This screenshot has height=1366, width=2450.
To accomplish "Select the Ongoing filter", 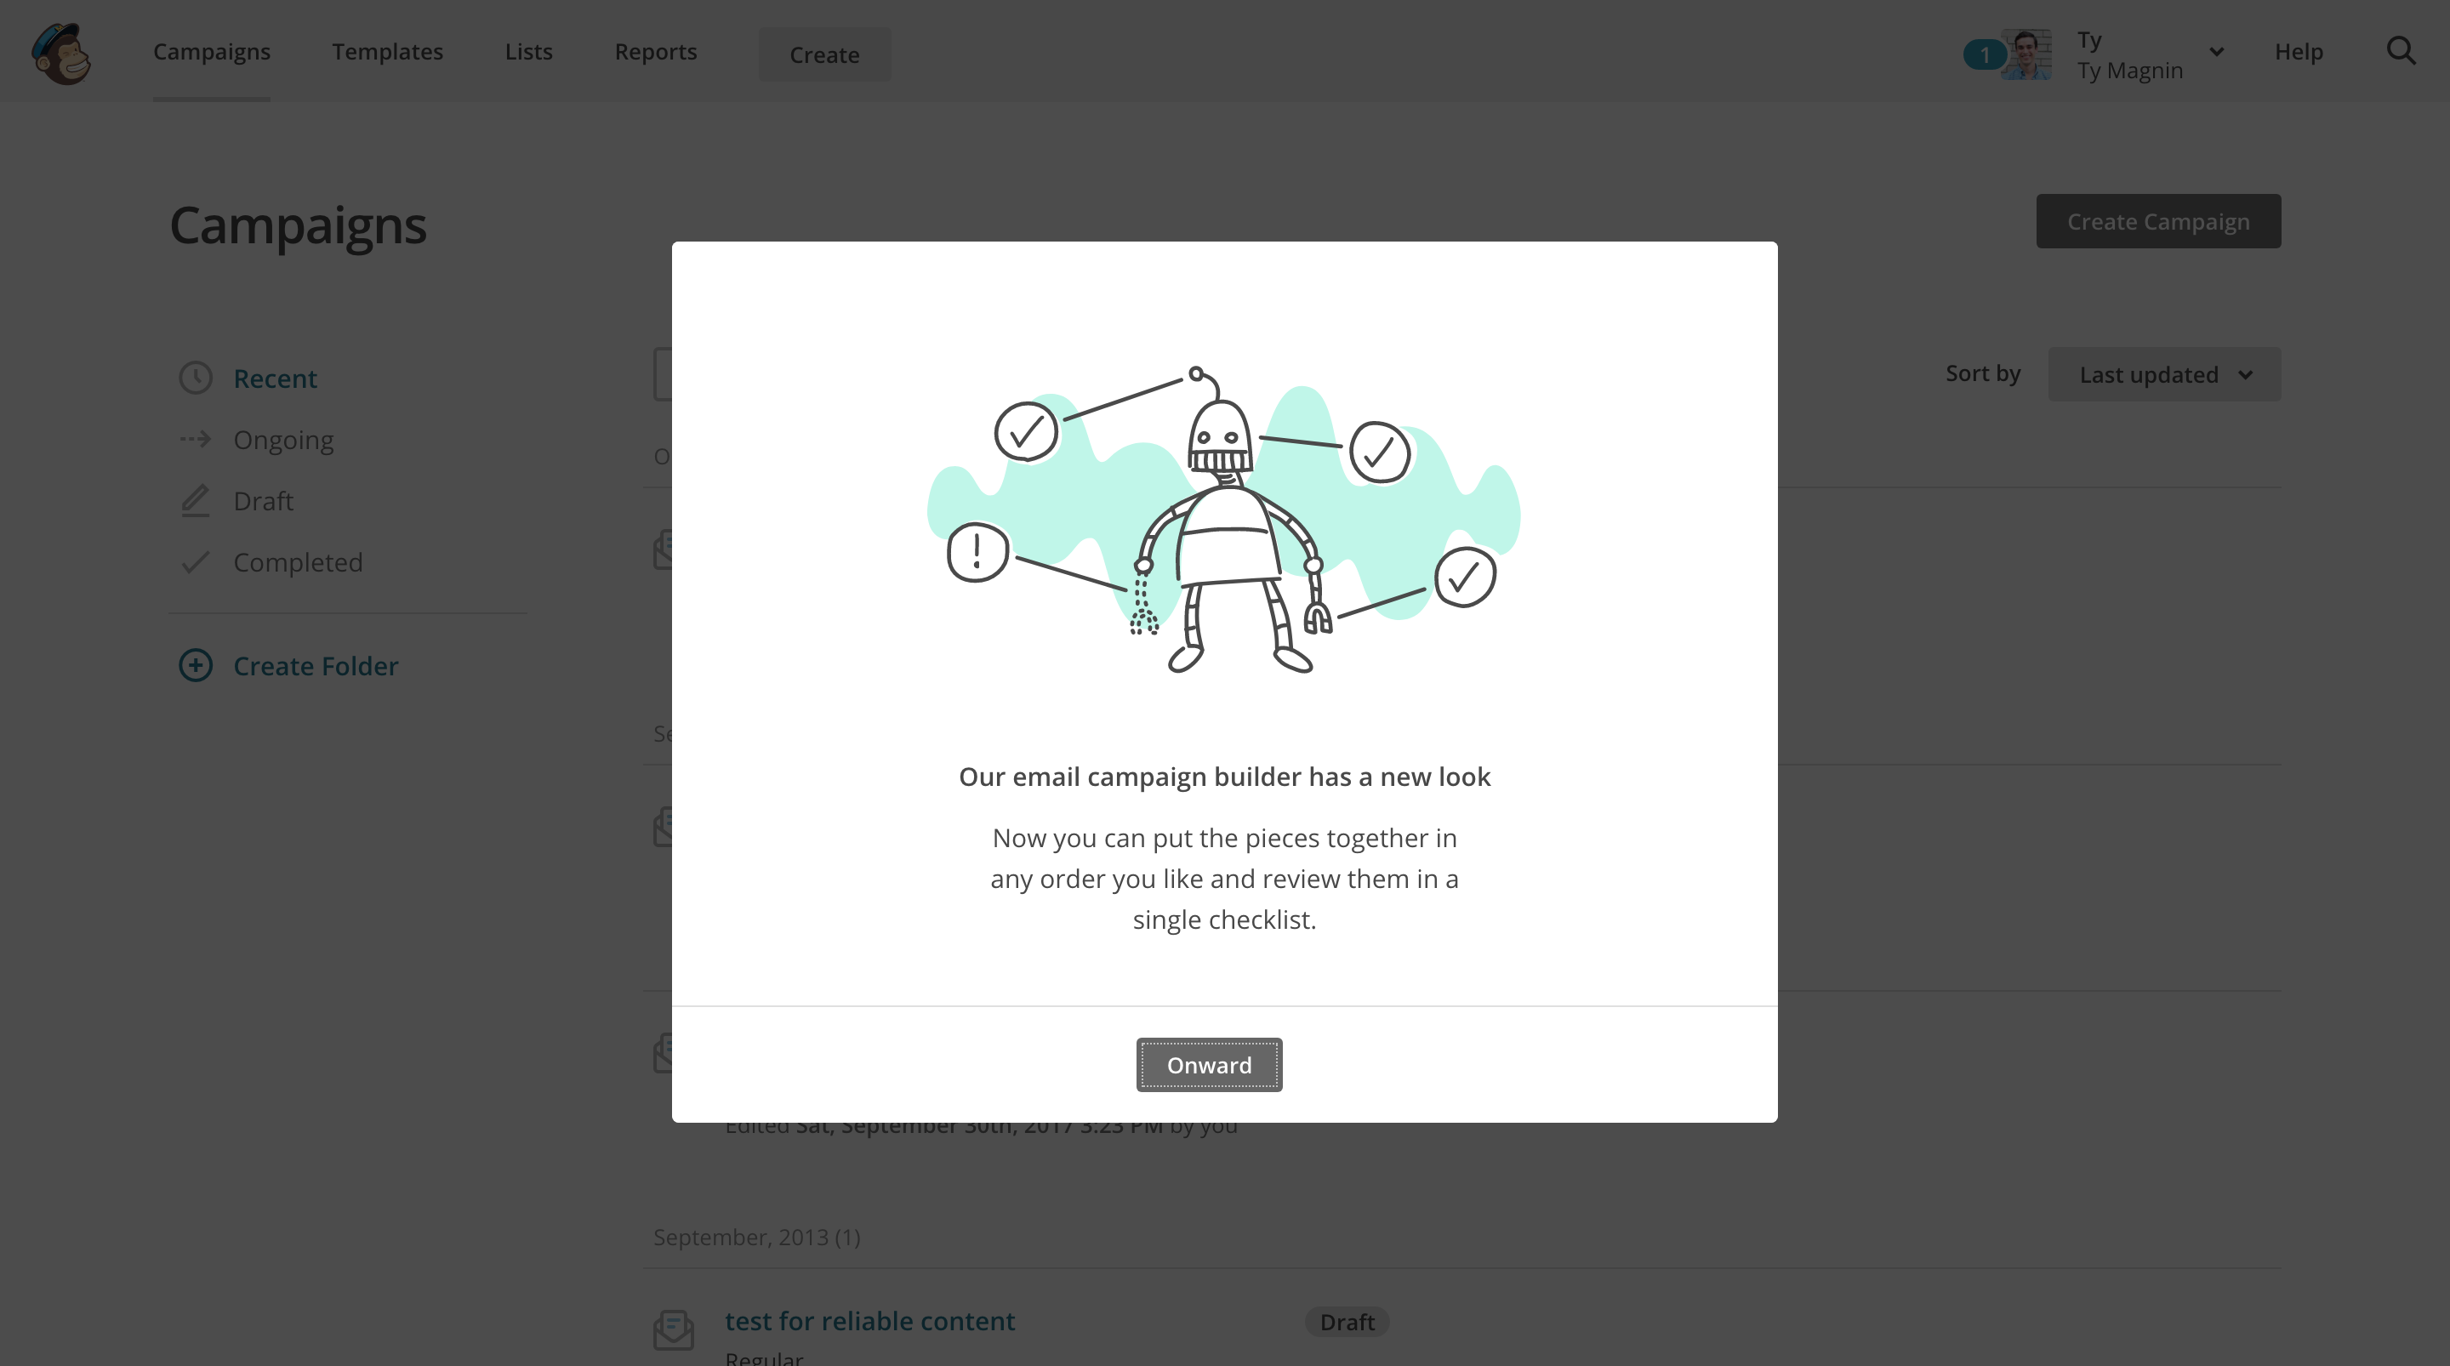I will coord(283,440).
